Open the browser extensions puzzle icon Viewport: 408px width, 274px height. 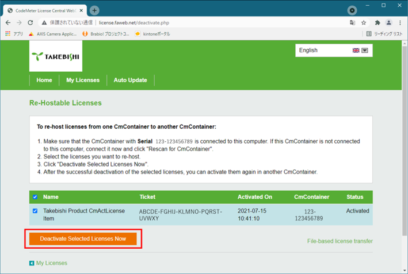click(377, 23)
